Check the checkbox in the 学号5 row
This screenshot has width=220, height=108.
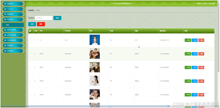point(30,95)
